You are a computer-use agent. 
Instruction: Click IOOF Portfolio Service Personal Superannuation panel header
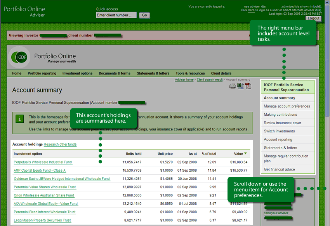pyautogui.click(x=288, y=87)
